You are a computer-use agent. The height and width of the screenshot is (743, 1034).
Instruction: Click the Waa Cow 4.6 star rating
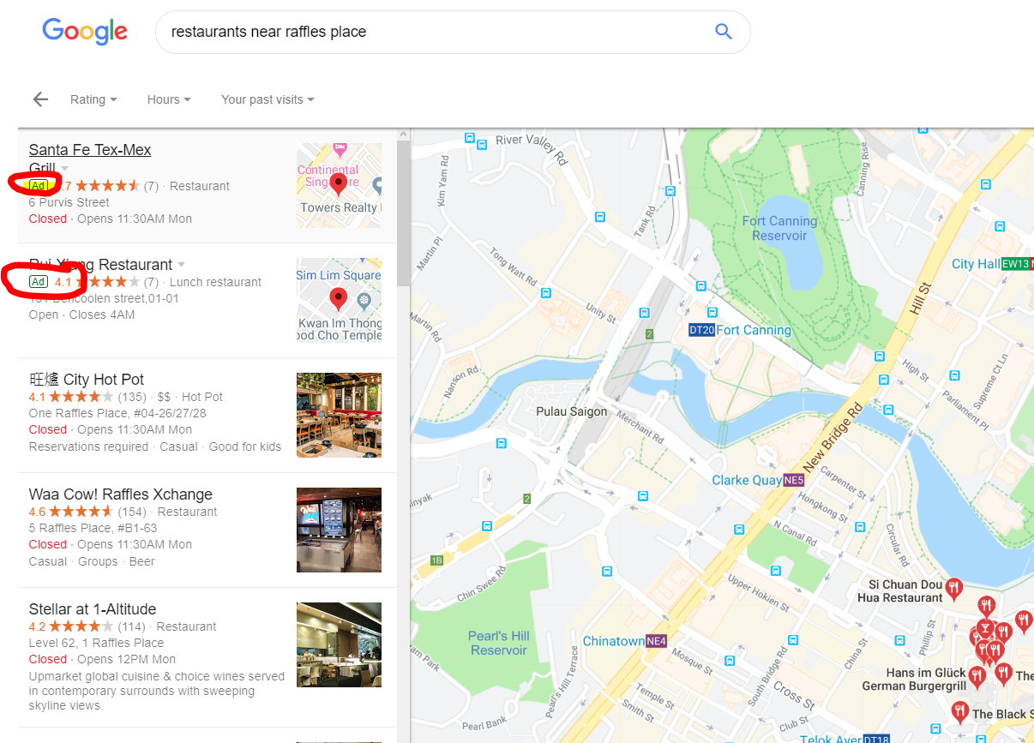[x=81, y=512]
